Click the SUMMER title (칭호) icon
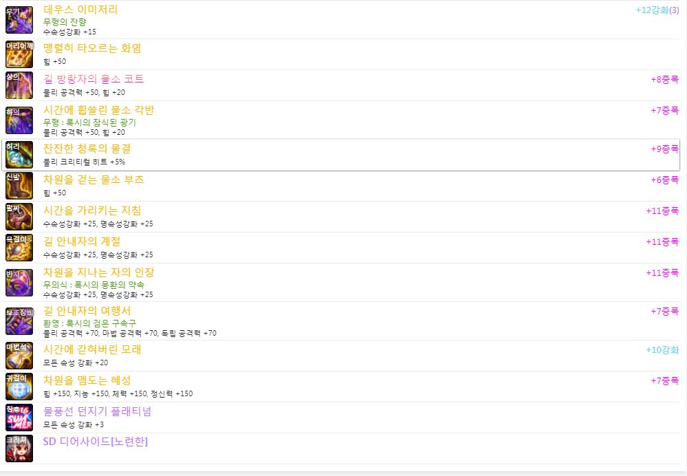 pos(19,418)
